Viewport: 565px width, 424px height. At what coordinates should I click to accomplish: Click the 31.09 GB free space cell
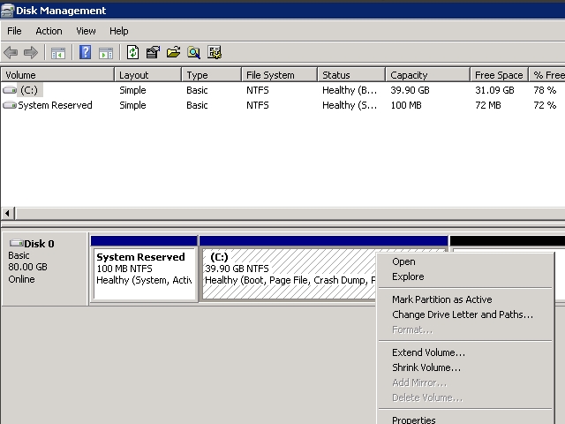494,90
